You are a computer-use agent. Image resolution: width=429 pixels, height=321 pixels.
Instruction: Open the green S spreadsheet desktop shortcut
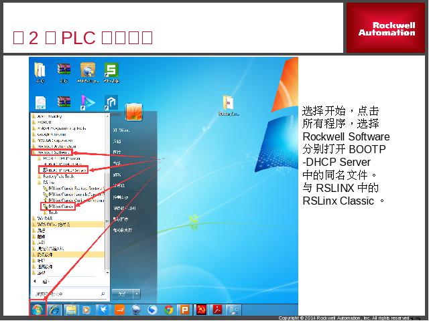click(x=111, y=72)
